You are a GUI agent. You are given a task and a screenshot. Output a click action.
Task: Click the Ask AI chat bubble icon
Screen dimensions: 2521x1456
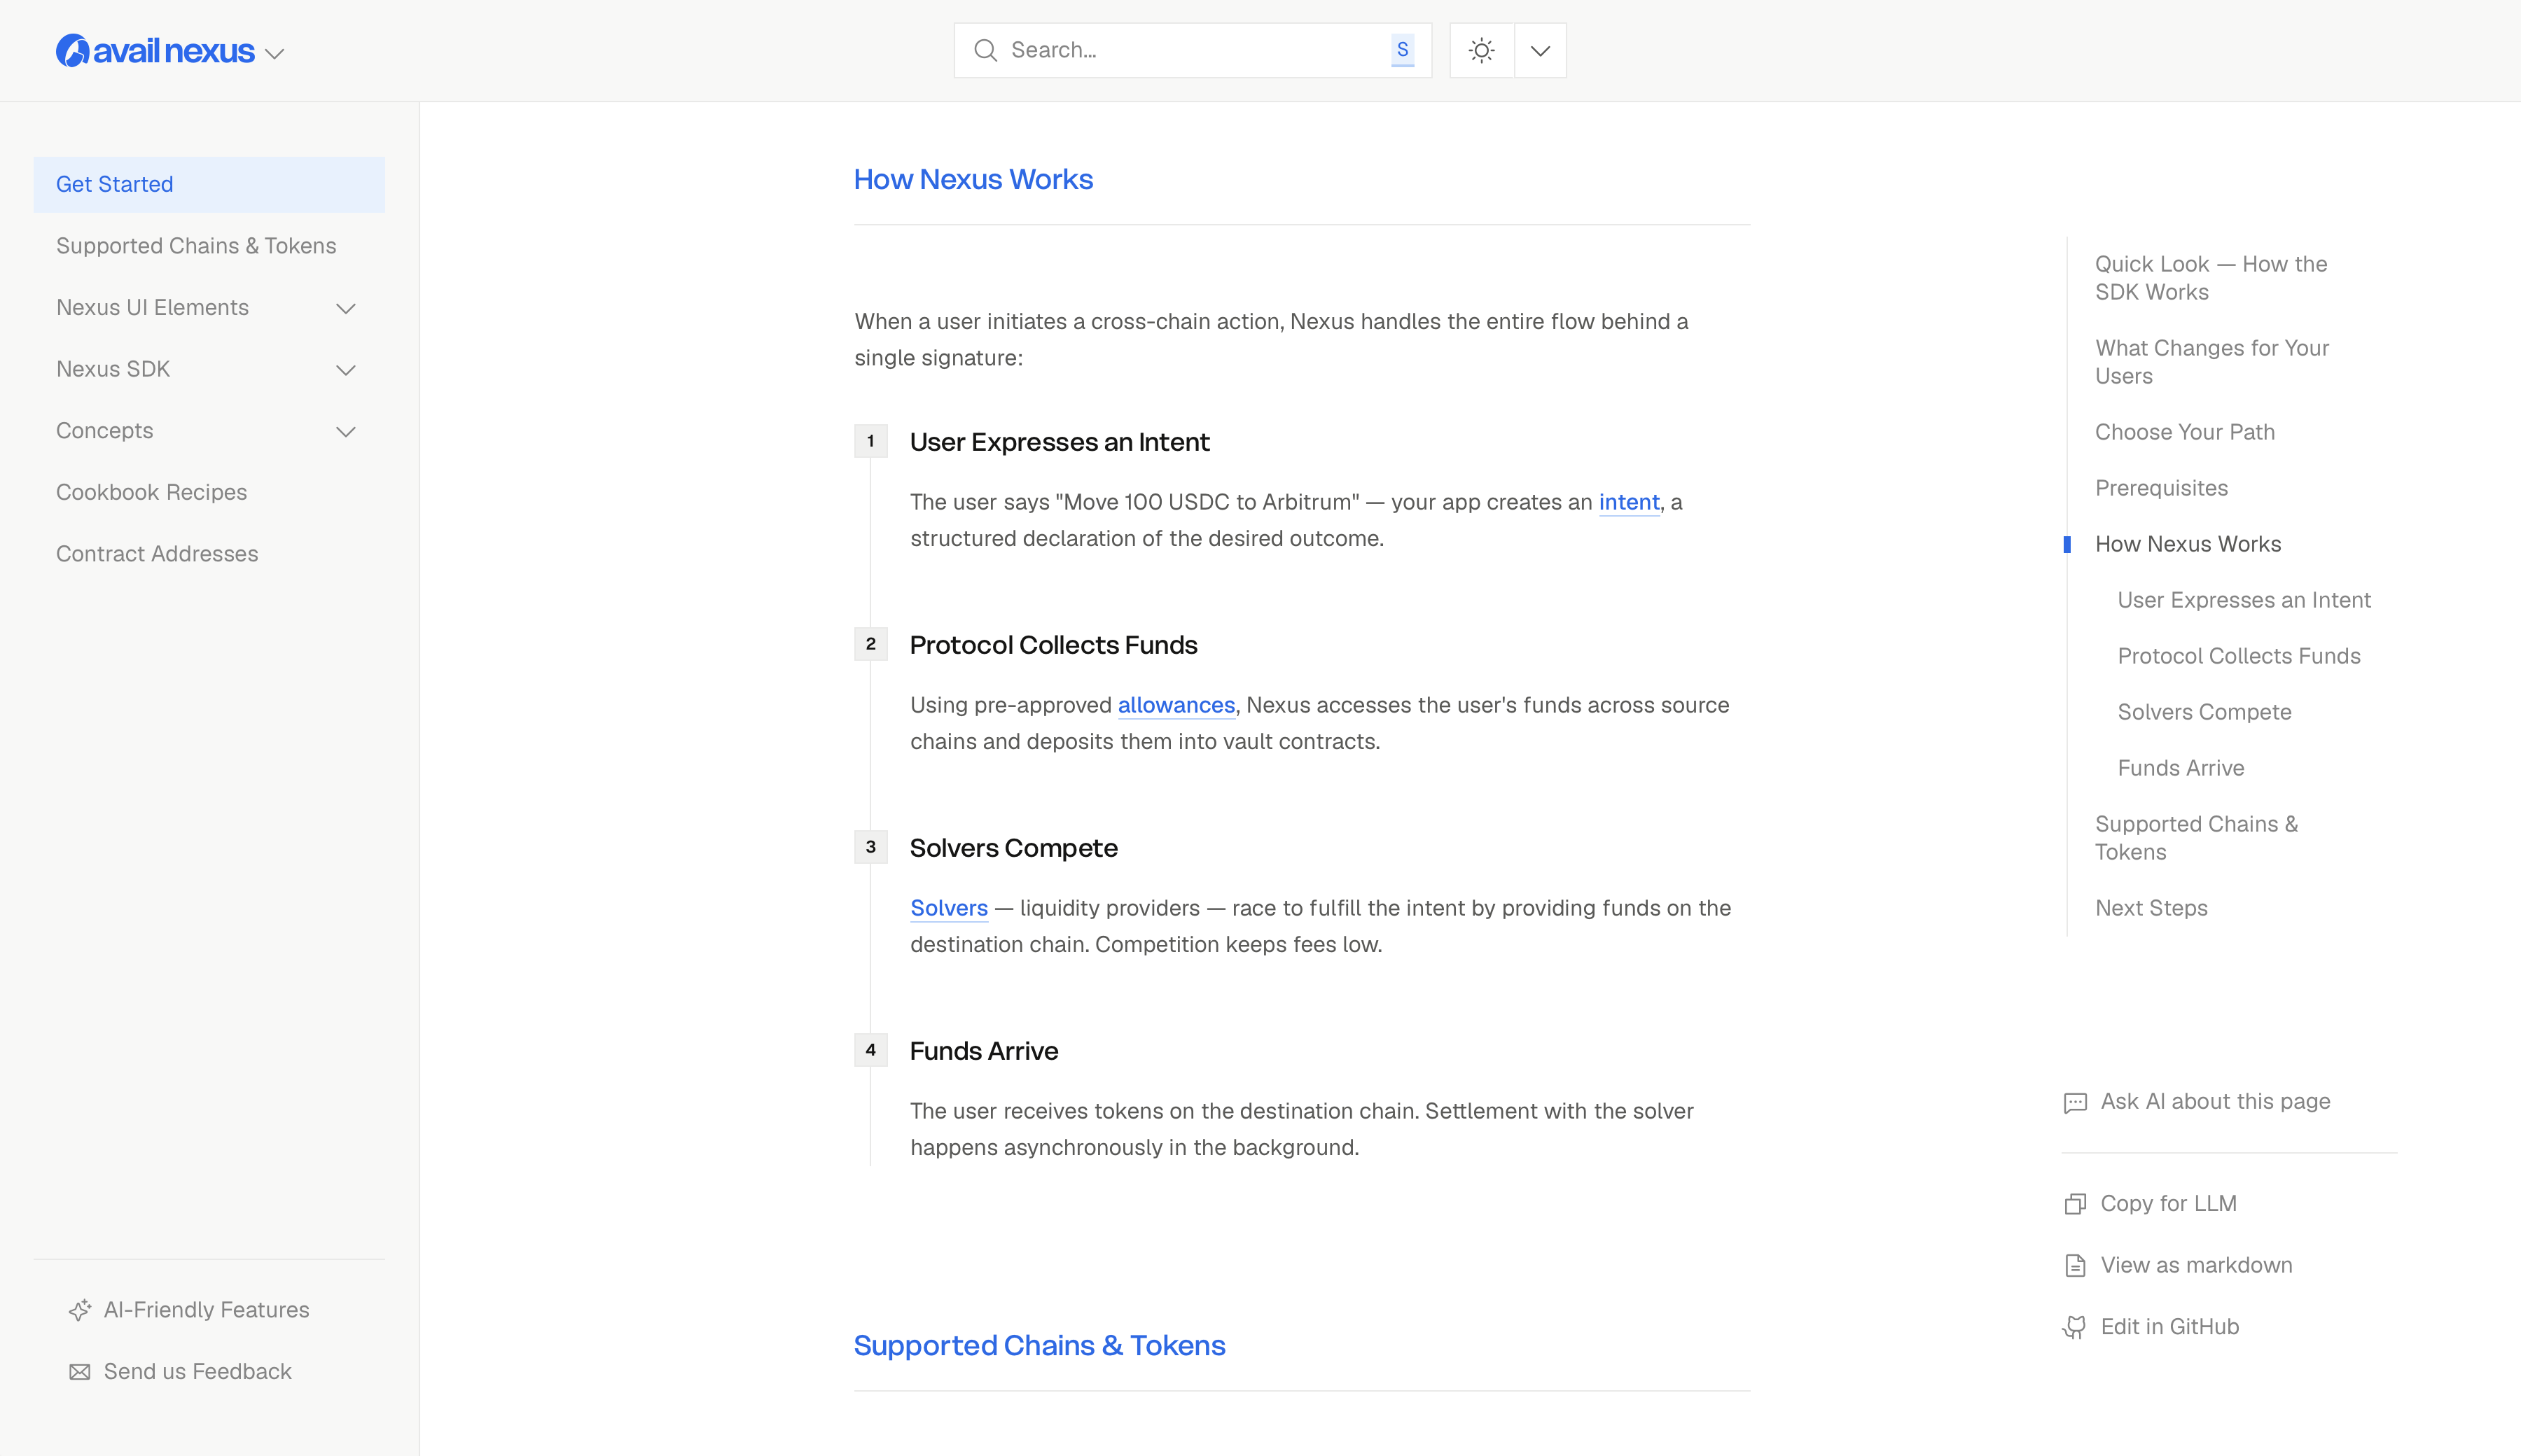tap(2076, 1102)
